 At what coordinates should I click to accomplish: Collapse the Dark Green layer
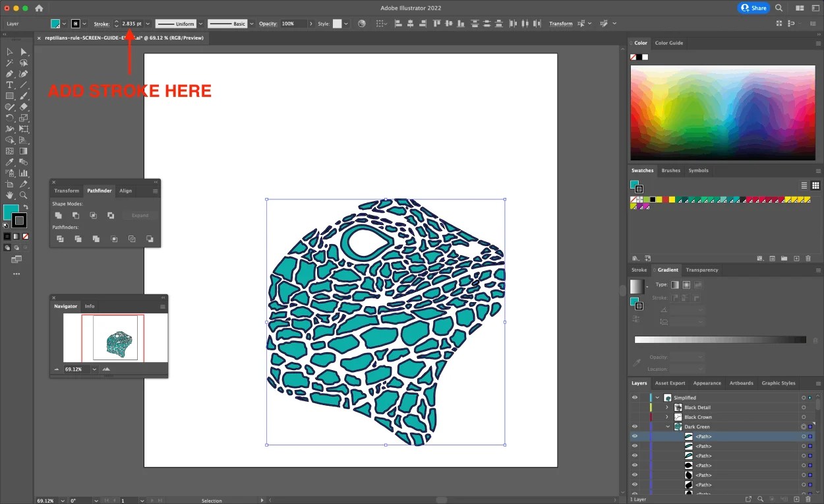tap(668, 427)
